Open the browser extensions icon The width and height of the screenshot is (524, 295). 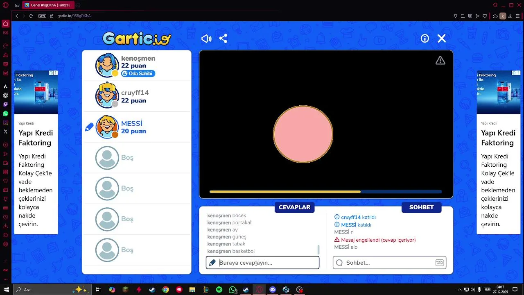[495, 16]
